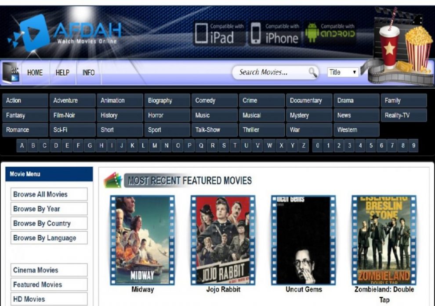Viewport: 435px width, 306px height.
Task: Click the Android compatibility badge
Action: (330, 33)
